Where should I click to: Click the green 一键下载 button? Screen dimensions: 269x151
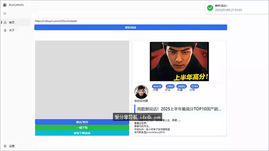click(82, 127)
